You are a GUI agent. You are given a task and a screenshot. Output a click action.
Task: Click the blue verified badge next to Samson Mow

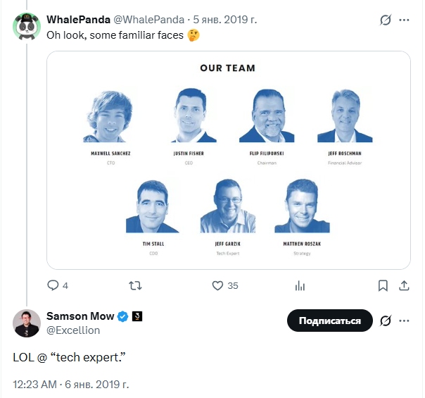122,316
